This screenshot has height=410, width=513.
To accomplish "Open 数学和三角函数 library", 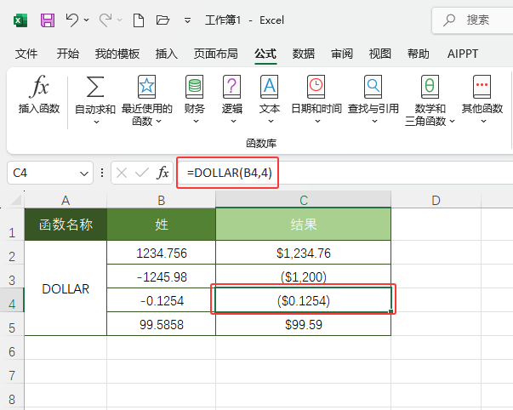I will (x=430, y=100).
